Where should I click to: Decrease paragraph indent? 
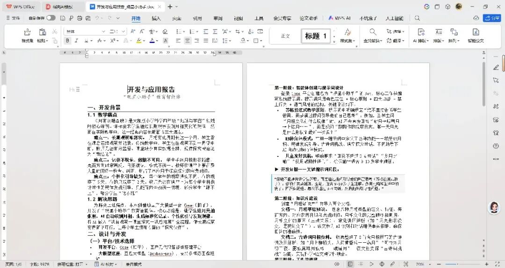click(206, 32)
